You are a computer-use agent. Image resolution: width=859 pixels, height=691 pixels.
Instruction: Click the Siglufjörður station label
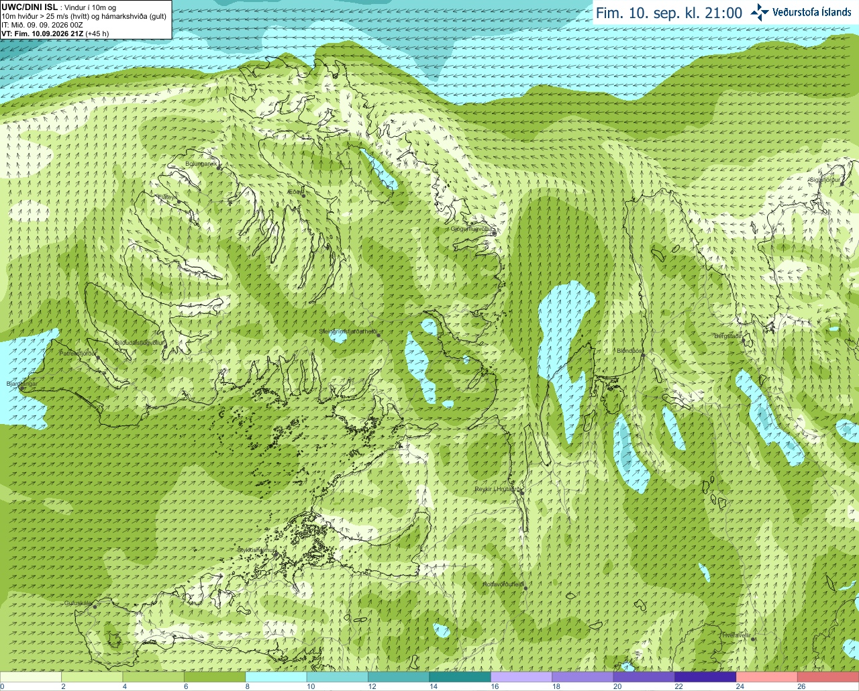click(x=825, y=180)
